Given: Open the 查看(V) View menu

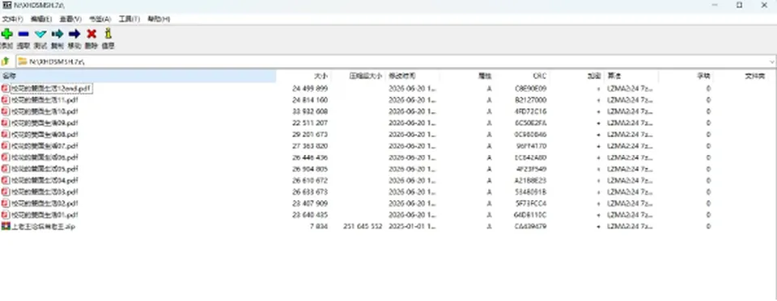Looking at the screenshot, I should click(x=70, y=19).
